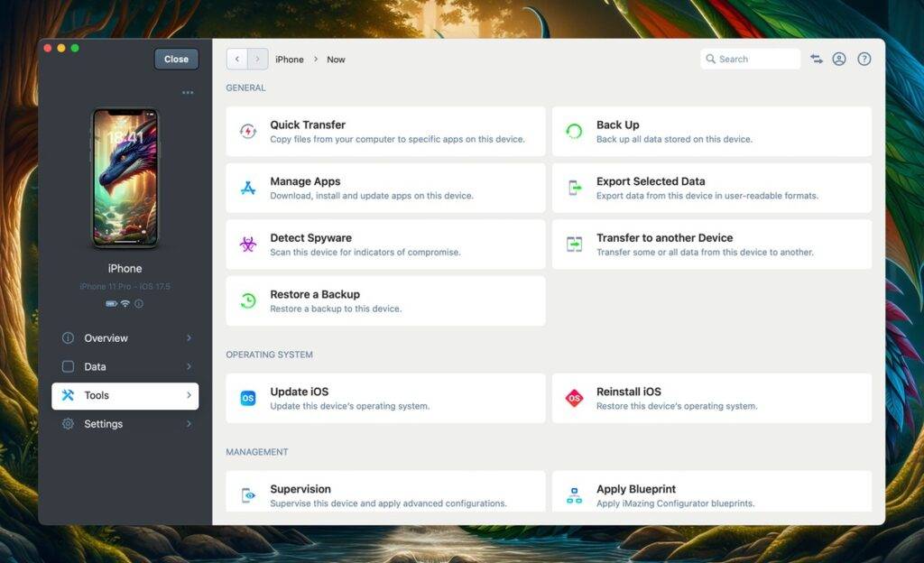Viewport: 924px width, 563px height.
Task: Click the Supervision eye icon
Action: [x=249, y=495]
